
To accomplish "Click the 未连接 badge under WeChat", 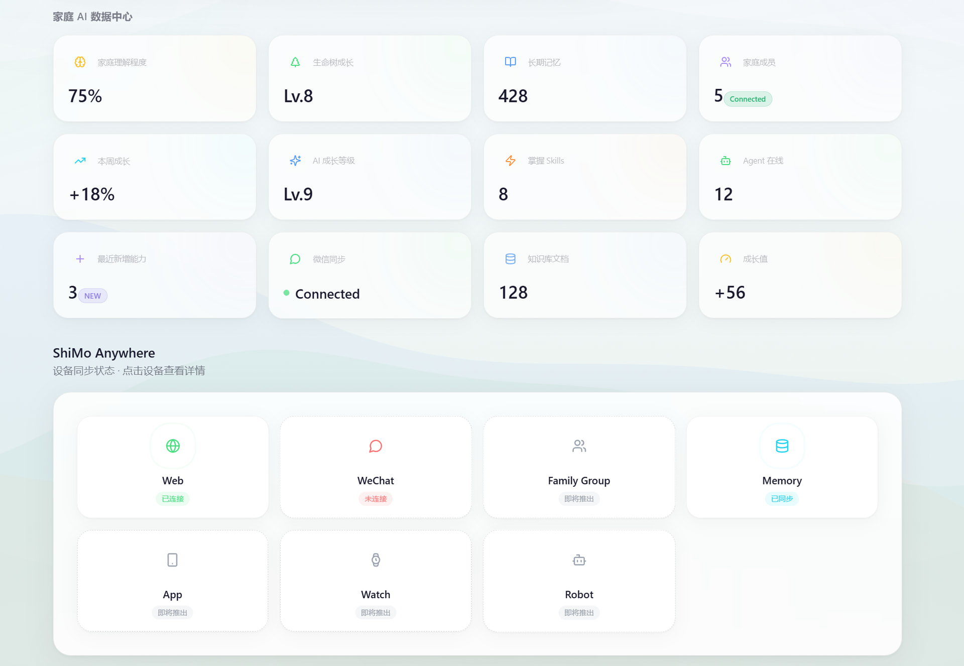I will (x=376, y=499).
